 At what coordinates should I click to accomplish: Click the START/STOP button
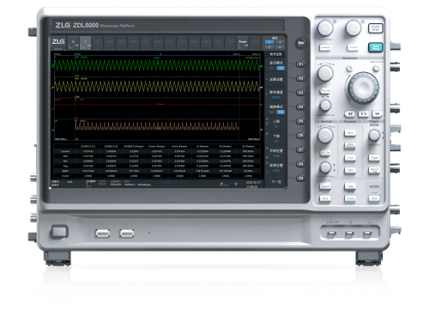pyautogui.click(x=375, y=28)
